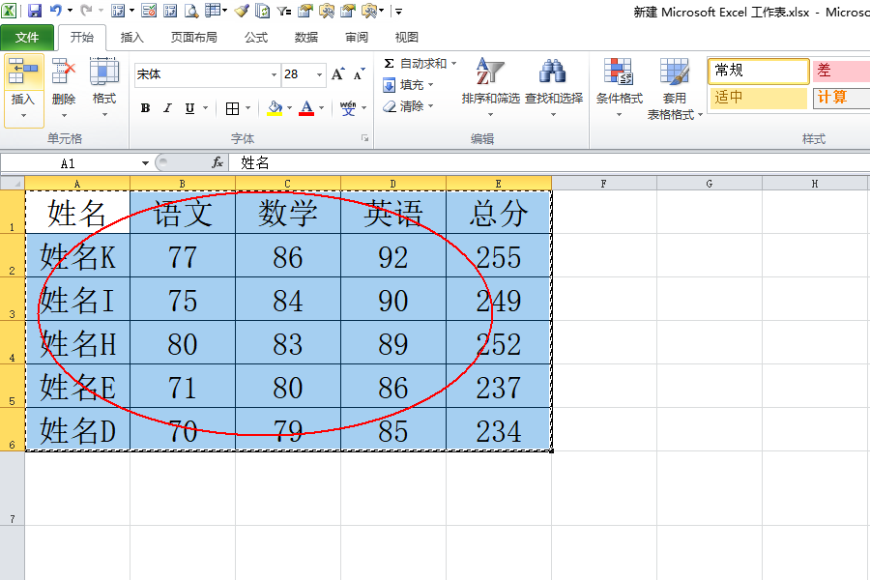Expand the font color dropdown arrow
The width and height of the screenshot is (870, 580).
321,108
